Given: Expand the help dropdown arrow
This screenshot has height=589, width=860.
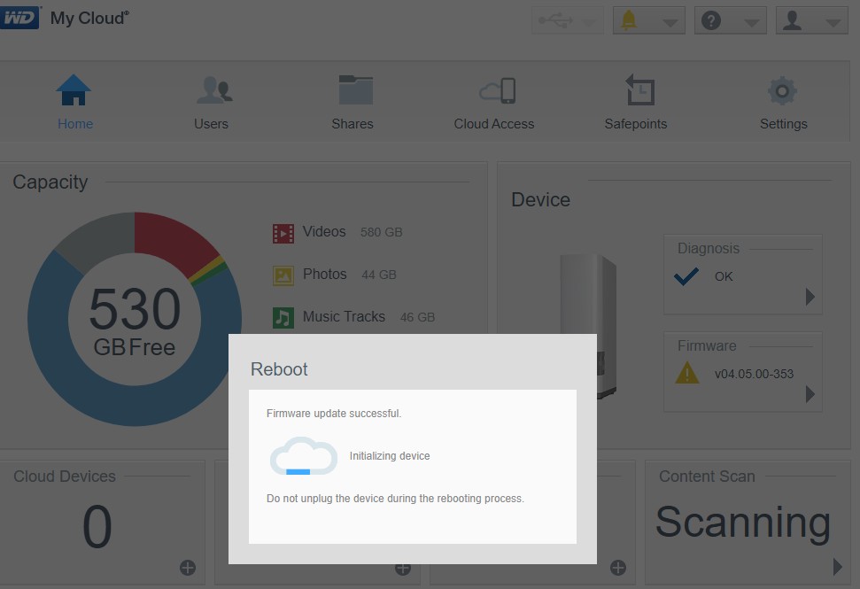Looking at the screenshot, I should (x=751, y=22).
